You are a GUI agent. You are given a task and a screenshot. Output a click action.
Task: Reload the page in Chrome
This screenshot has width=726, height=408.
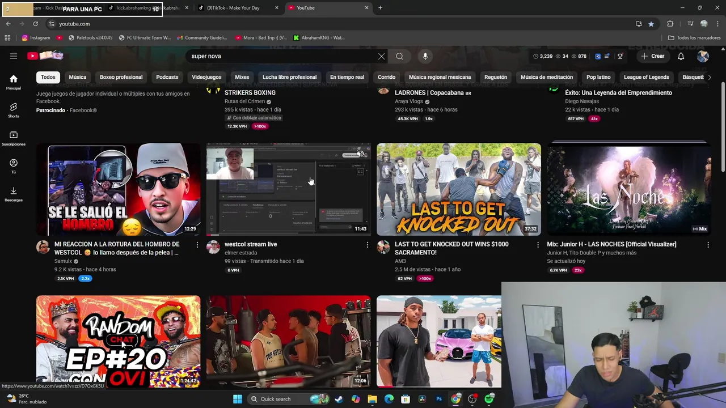pos(35,24)
